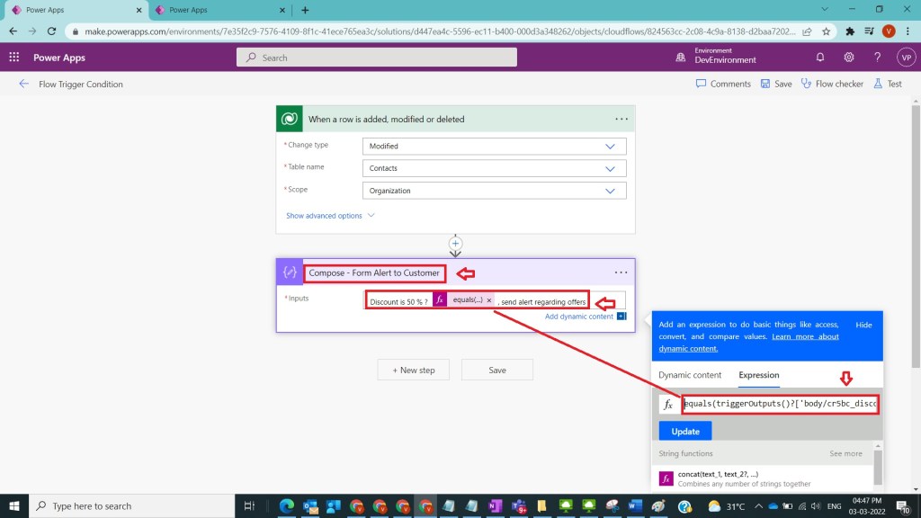The image size is (921, 518).
Task: Expand Show advanced options
Action: coord(330,216)
